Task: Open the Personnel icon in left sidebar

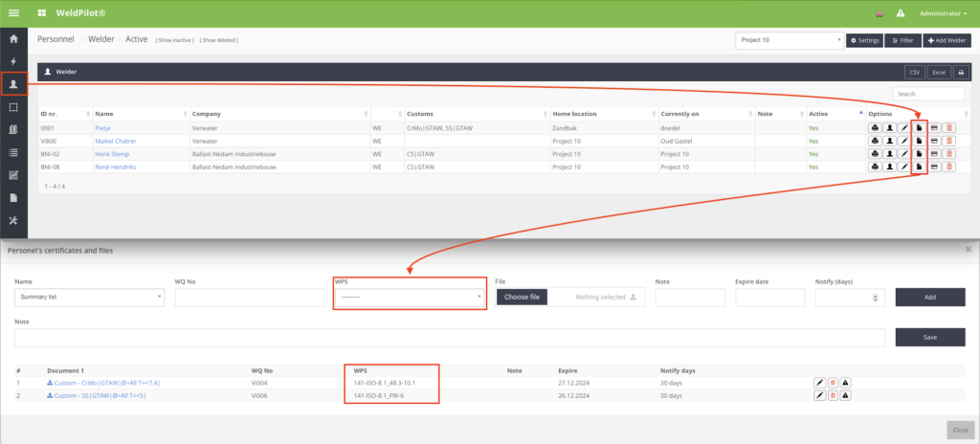Action: [x=13, y=84]
